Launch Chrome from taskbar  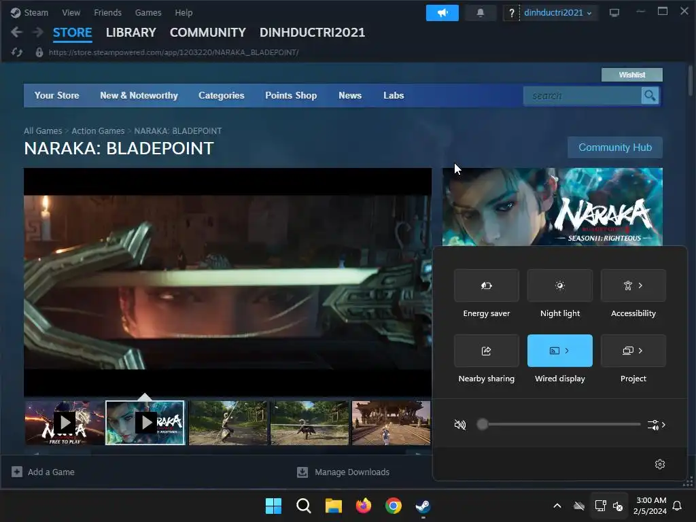pos(394,506)
